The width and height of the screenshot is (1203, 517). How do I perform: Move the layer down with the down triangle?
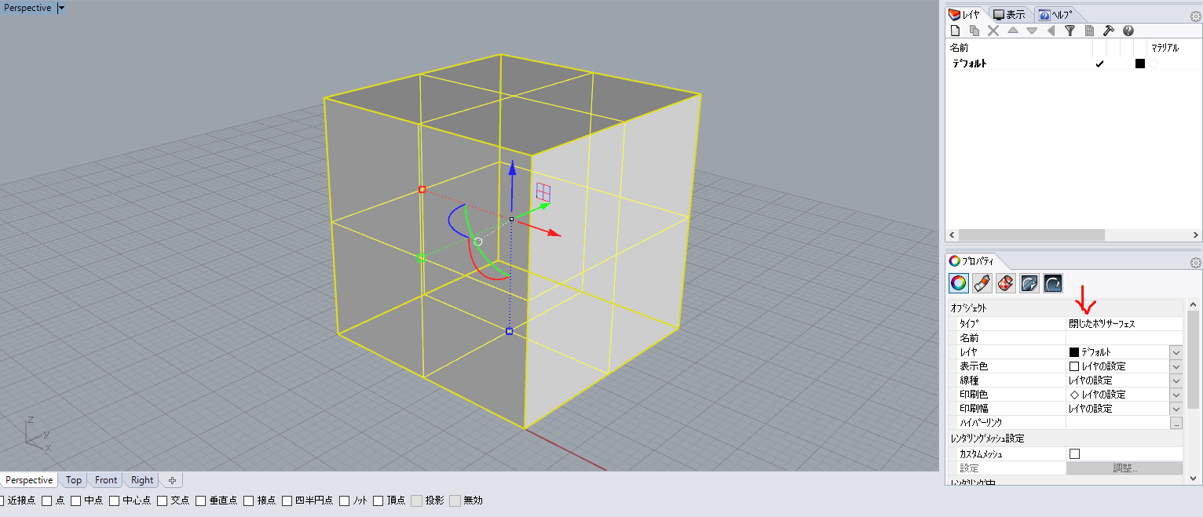1032,31
